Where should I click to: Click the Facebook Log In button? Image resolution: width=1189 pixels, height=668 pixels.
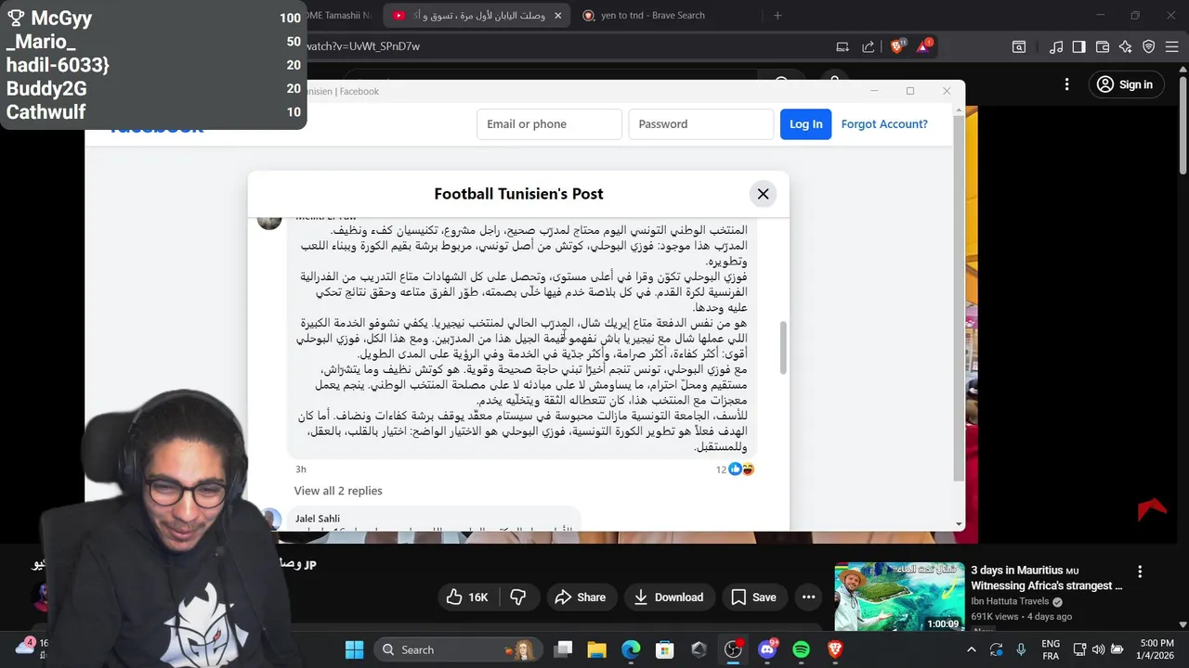point(805,124)
